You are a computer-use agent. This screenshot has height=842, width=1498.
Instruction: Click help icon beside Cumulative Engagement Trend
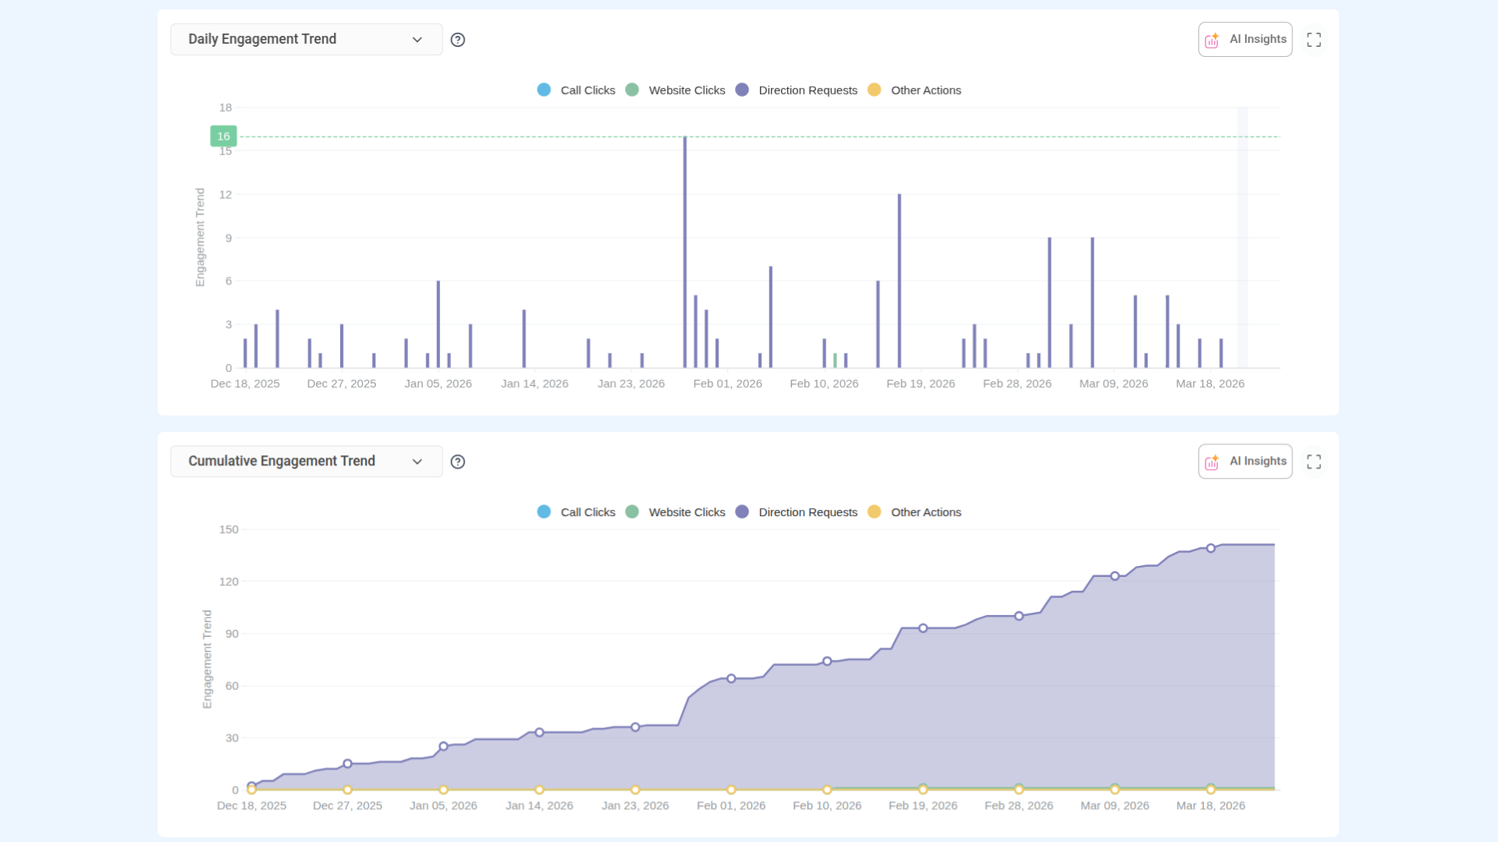pos(458,462)
